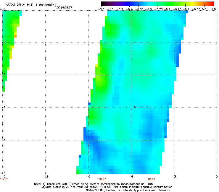Image resolution: width=219 pixels, height=192 pixels.
Task: Click the -15 longitude axis label
Action: coord(3,177)
